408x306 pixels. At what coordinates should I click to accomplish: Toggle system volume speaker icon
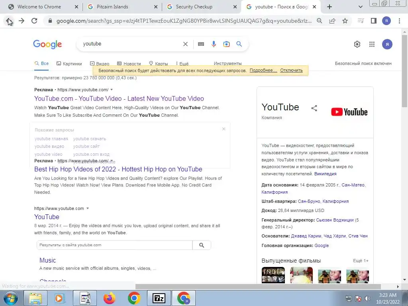[x=367, y=298]
